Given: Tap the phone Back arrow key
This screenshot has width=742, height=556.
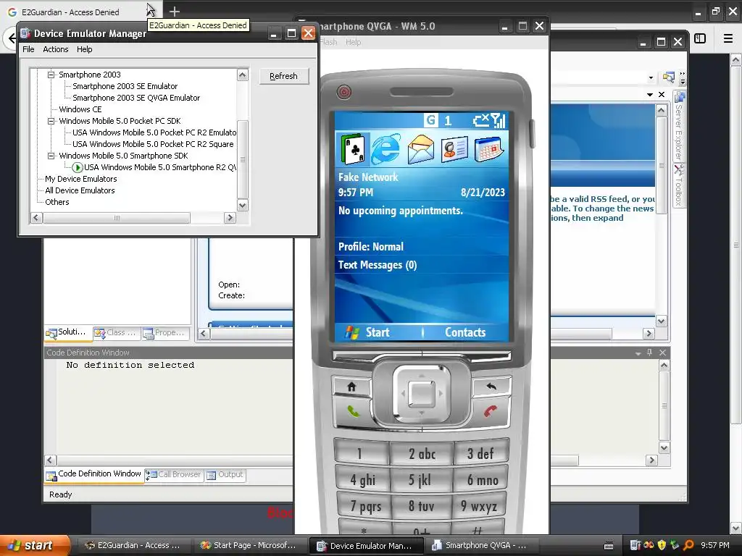Looking at the screenshot, I should pos(492,387).
